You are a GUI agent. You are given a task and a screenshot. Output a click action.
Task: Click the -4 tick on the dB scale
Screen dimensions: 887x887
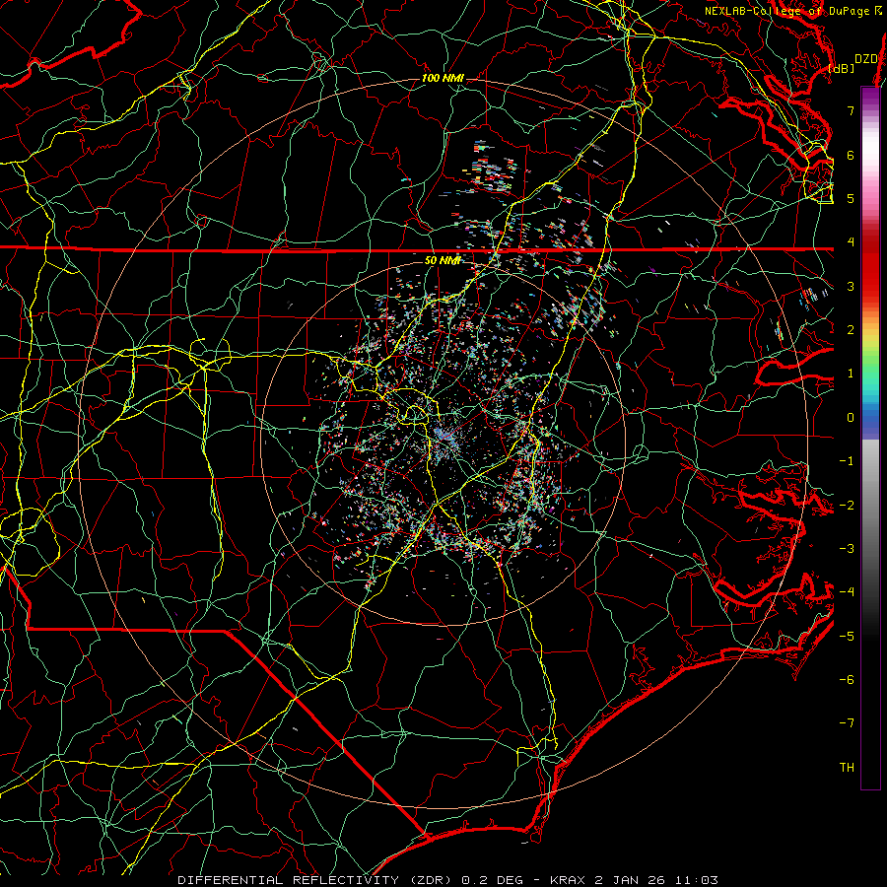(847, 592)
